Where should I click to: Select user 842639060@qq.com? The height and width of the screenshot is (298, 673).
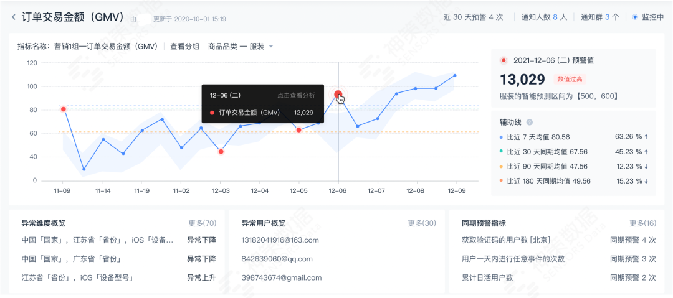[277, 259]
